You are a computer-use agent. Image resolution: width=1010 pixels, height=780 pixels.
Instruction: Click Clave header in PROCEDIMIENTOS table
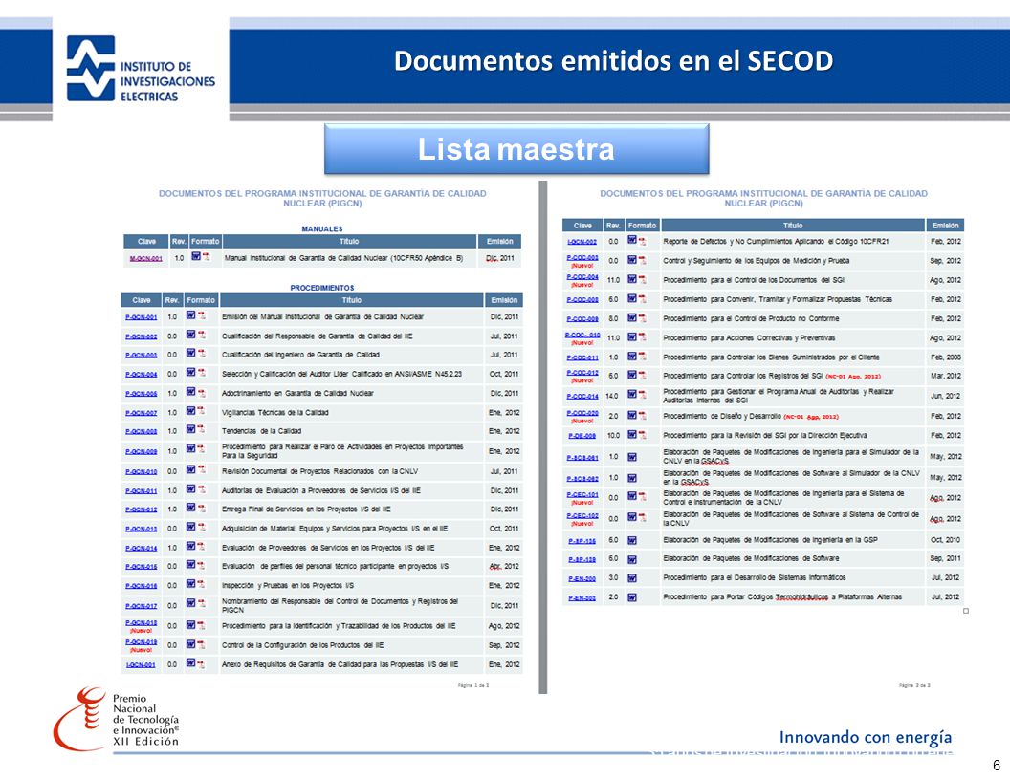[142, 300]
